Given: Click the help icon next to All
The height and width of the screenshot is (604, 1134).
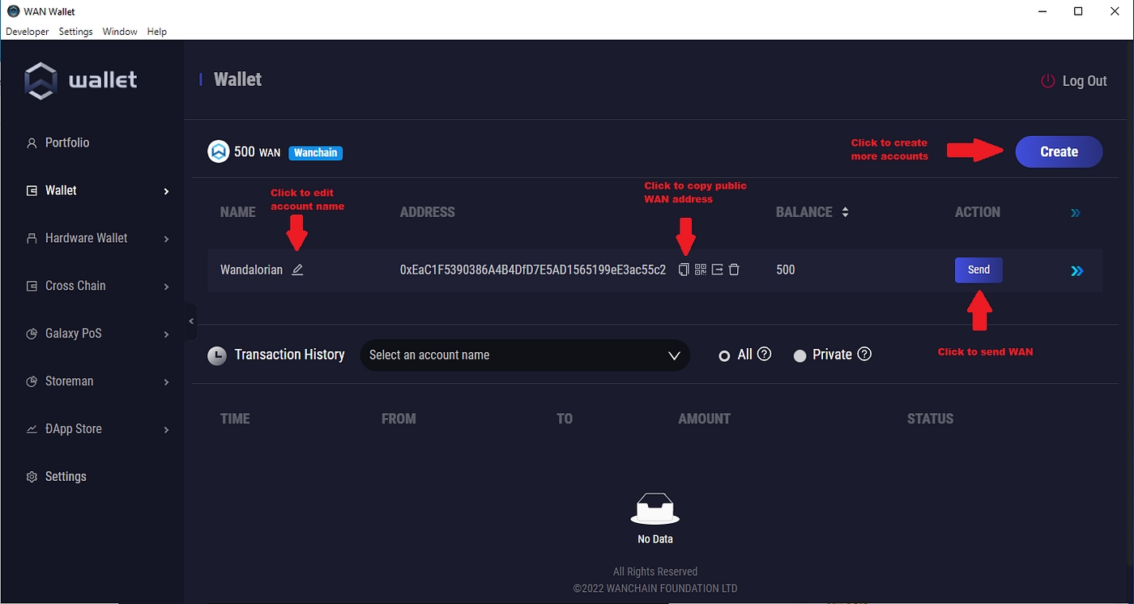Looking at the screenshot, I should (x=764, y=354).
